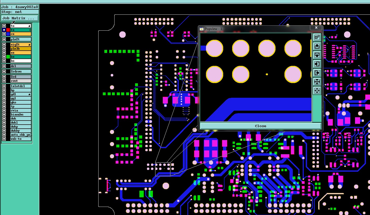Viewport: 370px width, 215px height.
Task: Click the Step: net label
Action: pyautogui.click(x=12, y=12)
